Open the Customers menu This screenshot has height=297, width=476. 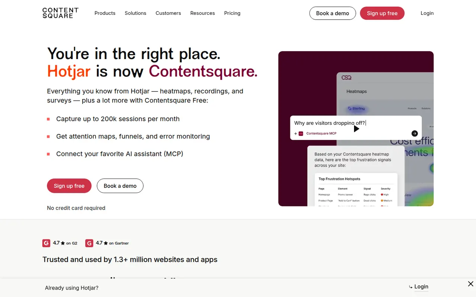[168, 13]
